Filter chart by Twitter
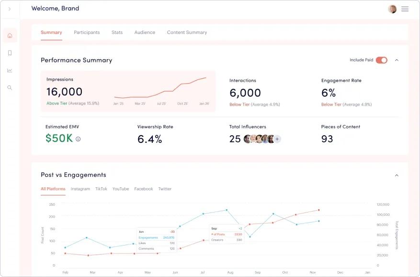Viewport: 420px width, 277px height. 165,189
